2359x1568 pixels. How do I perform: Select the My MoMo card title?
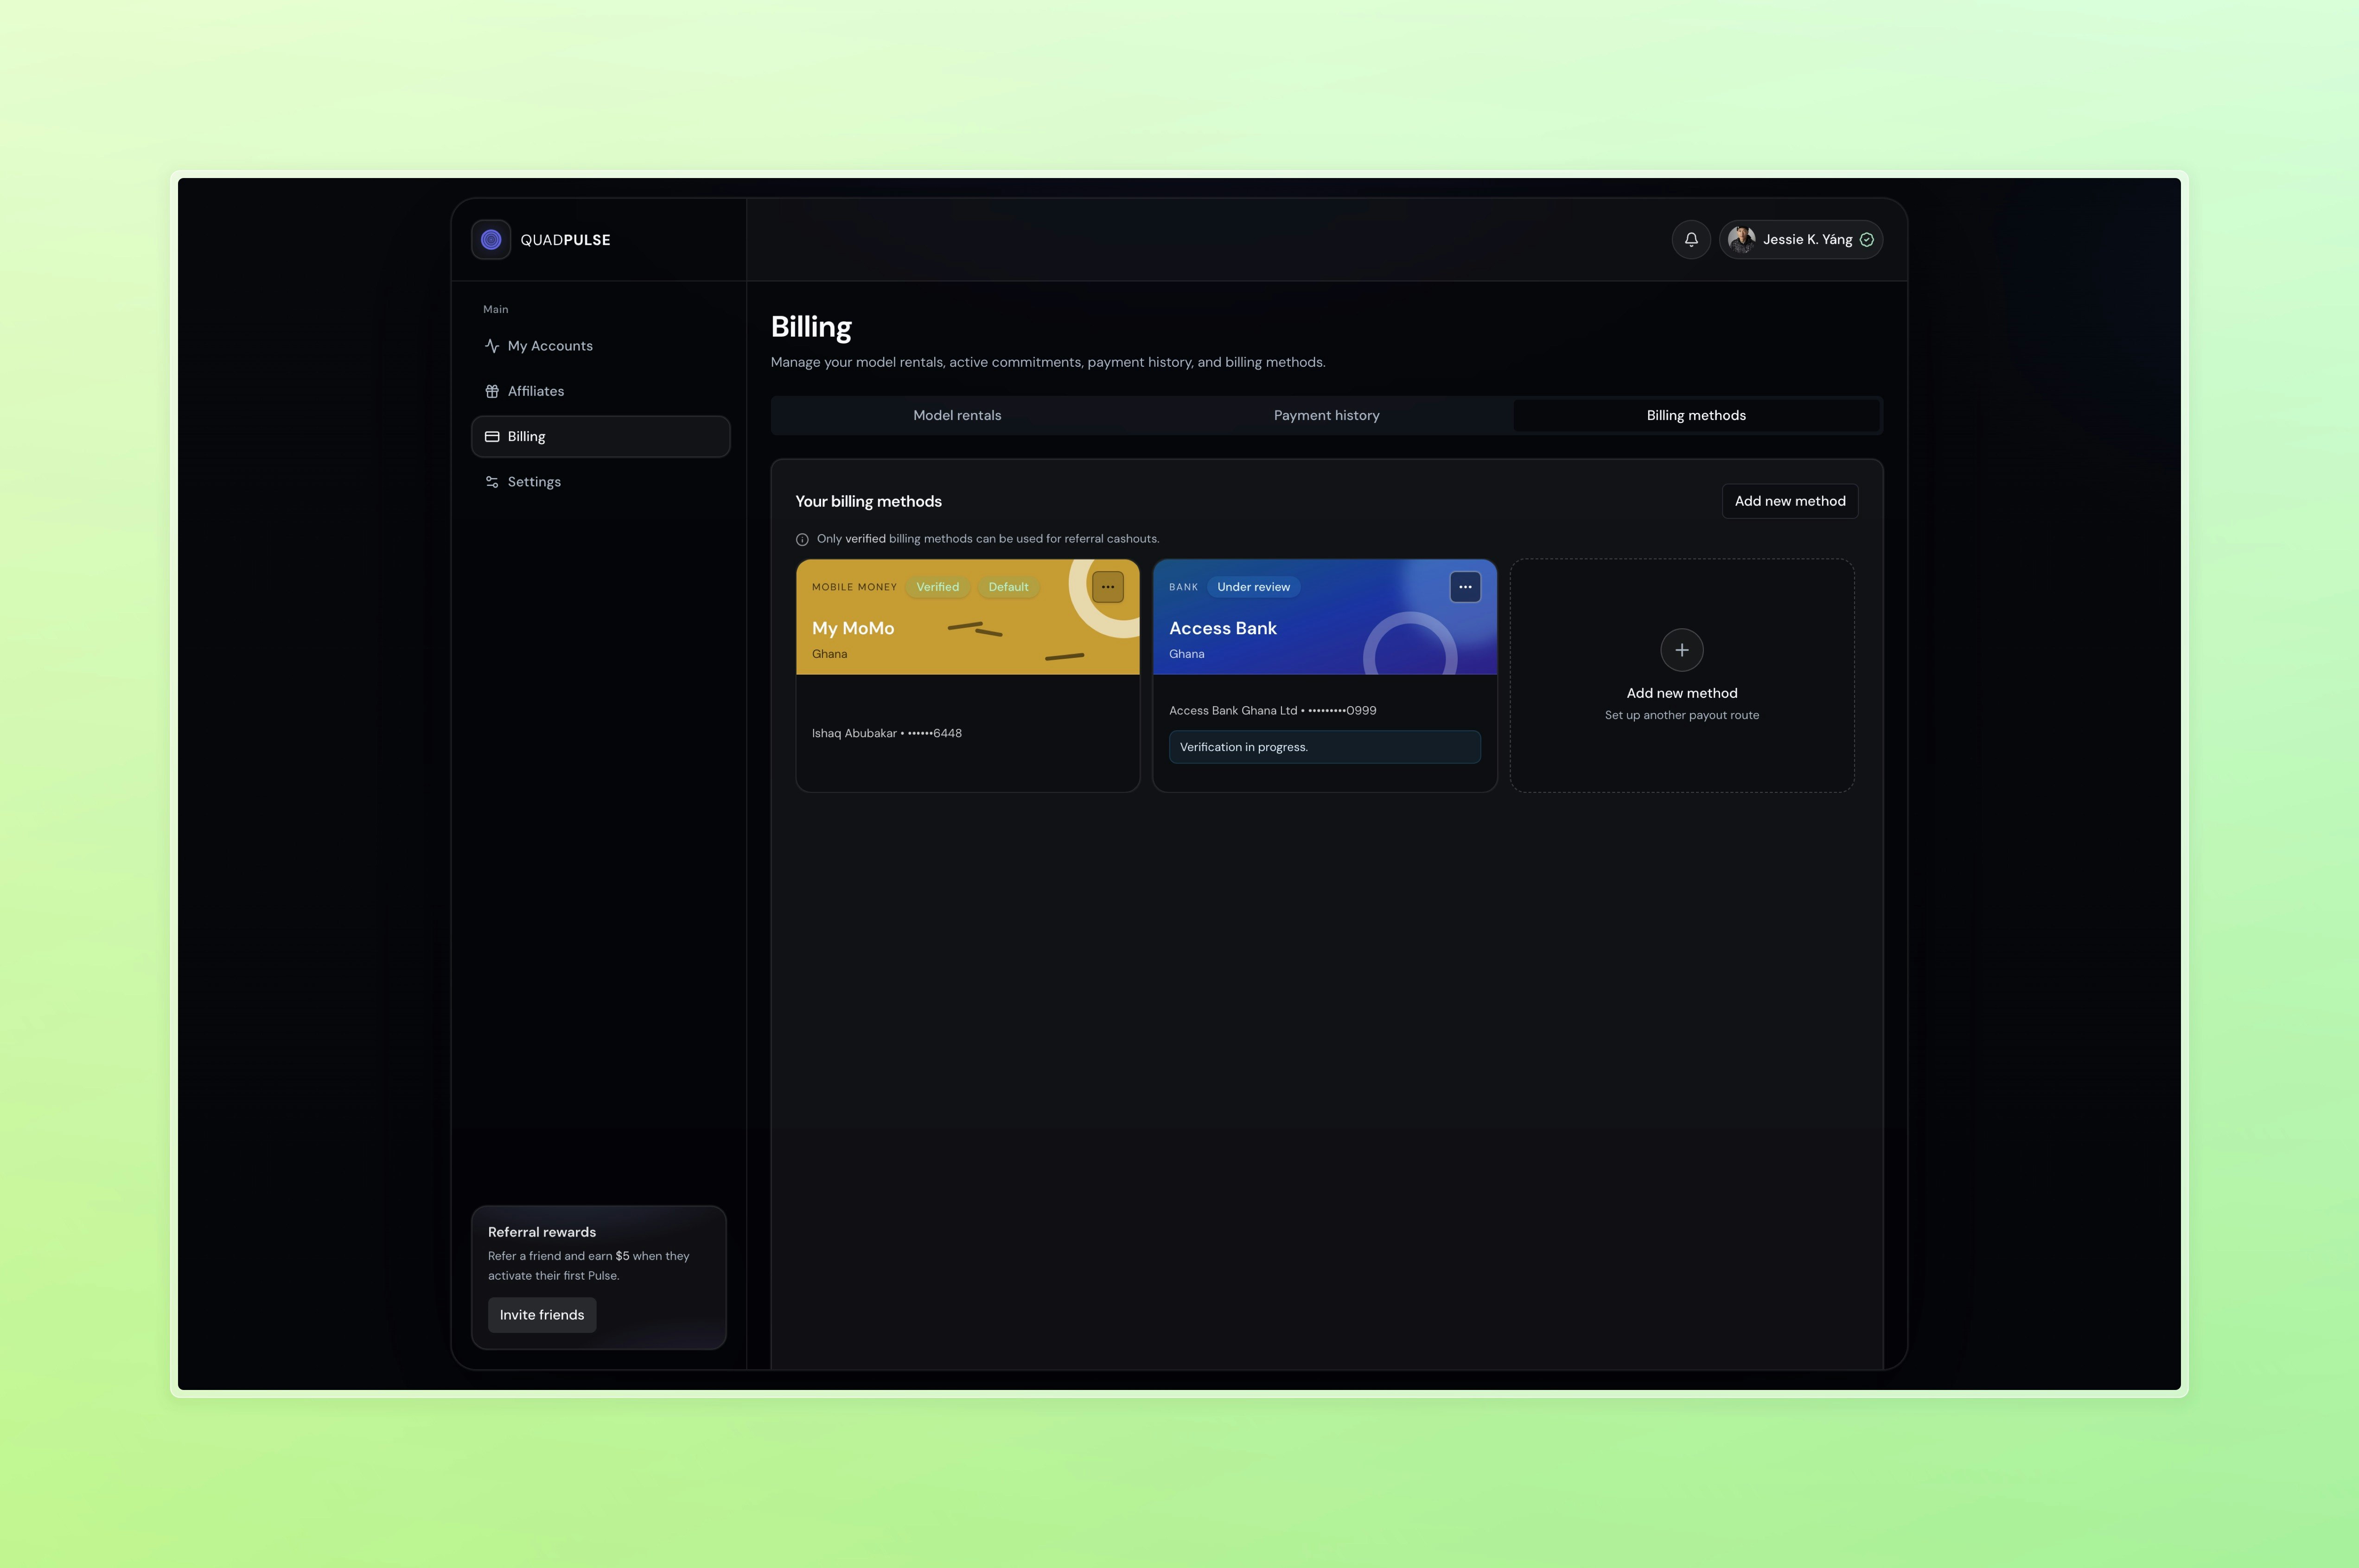tap(853, 629)
